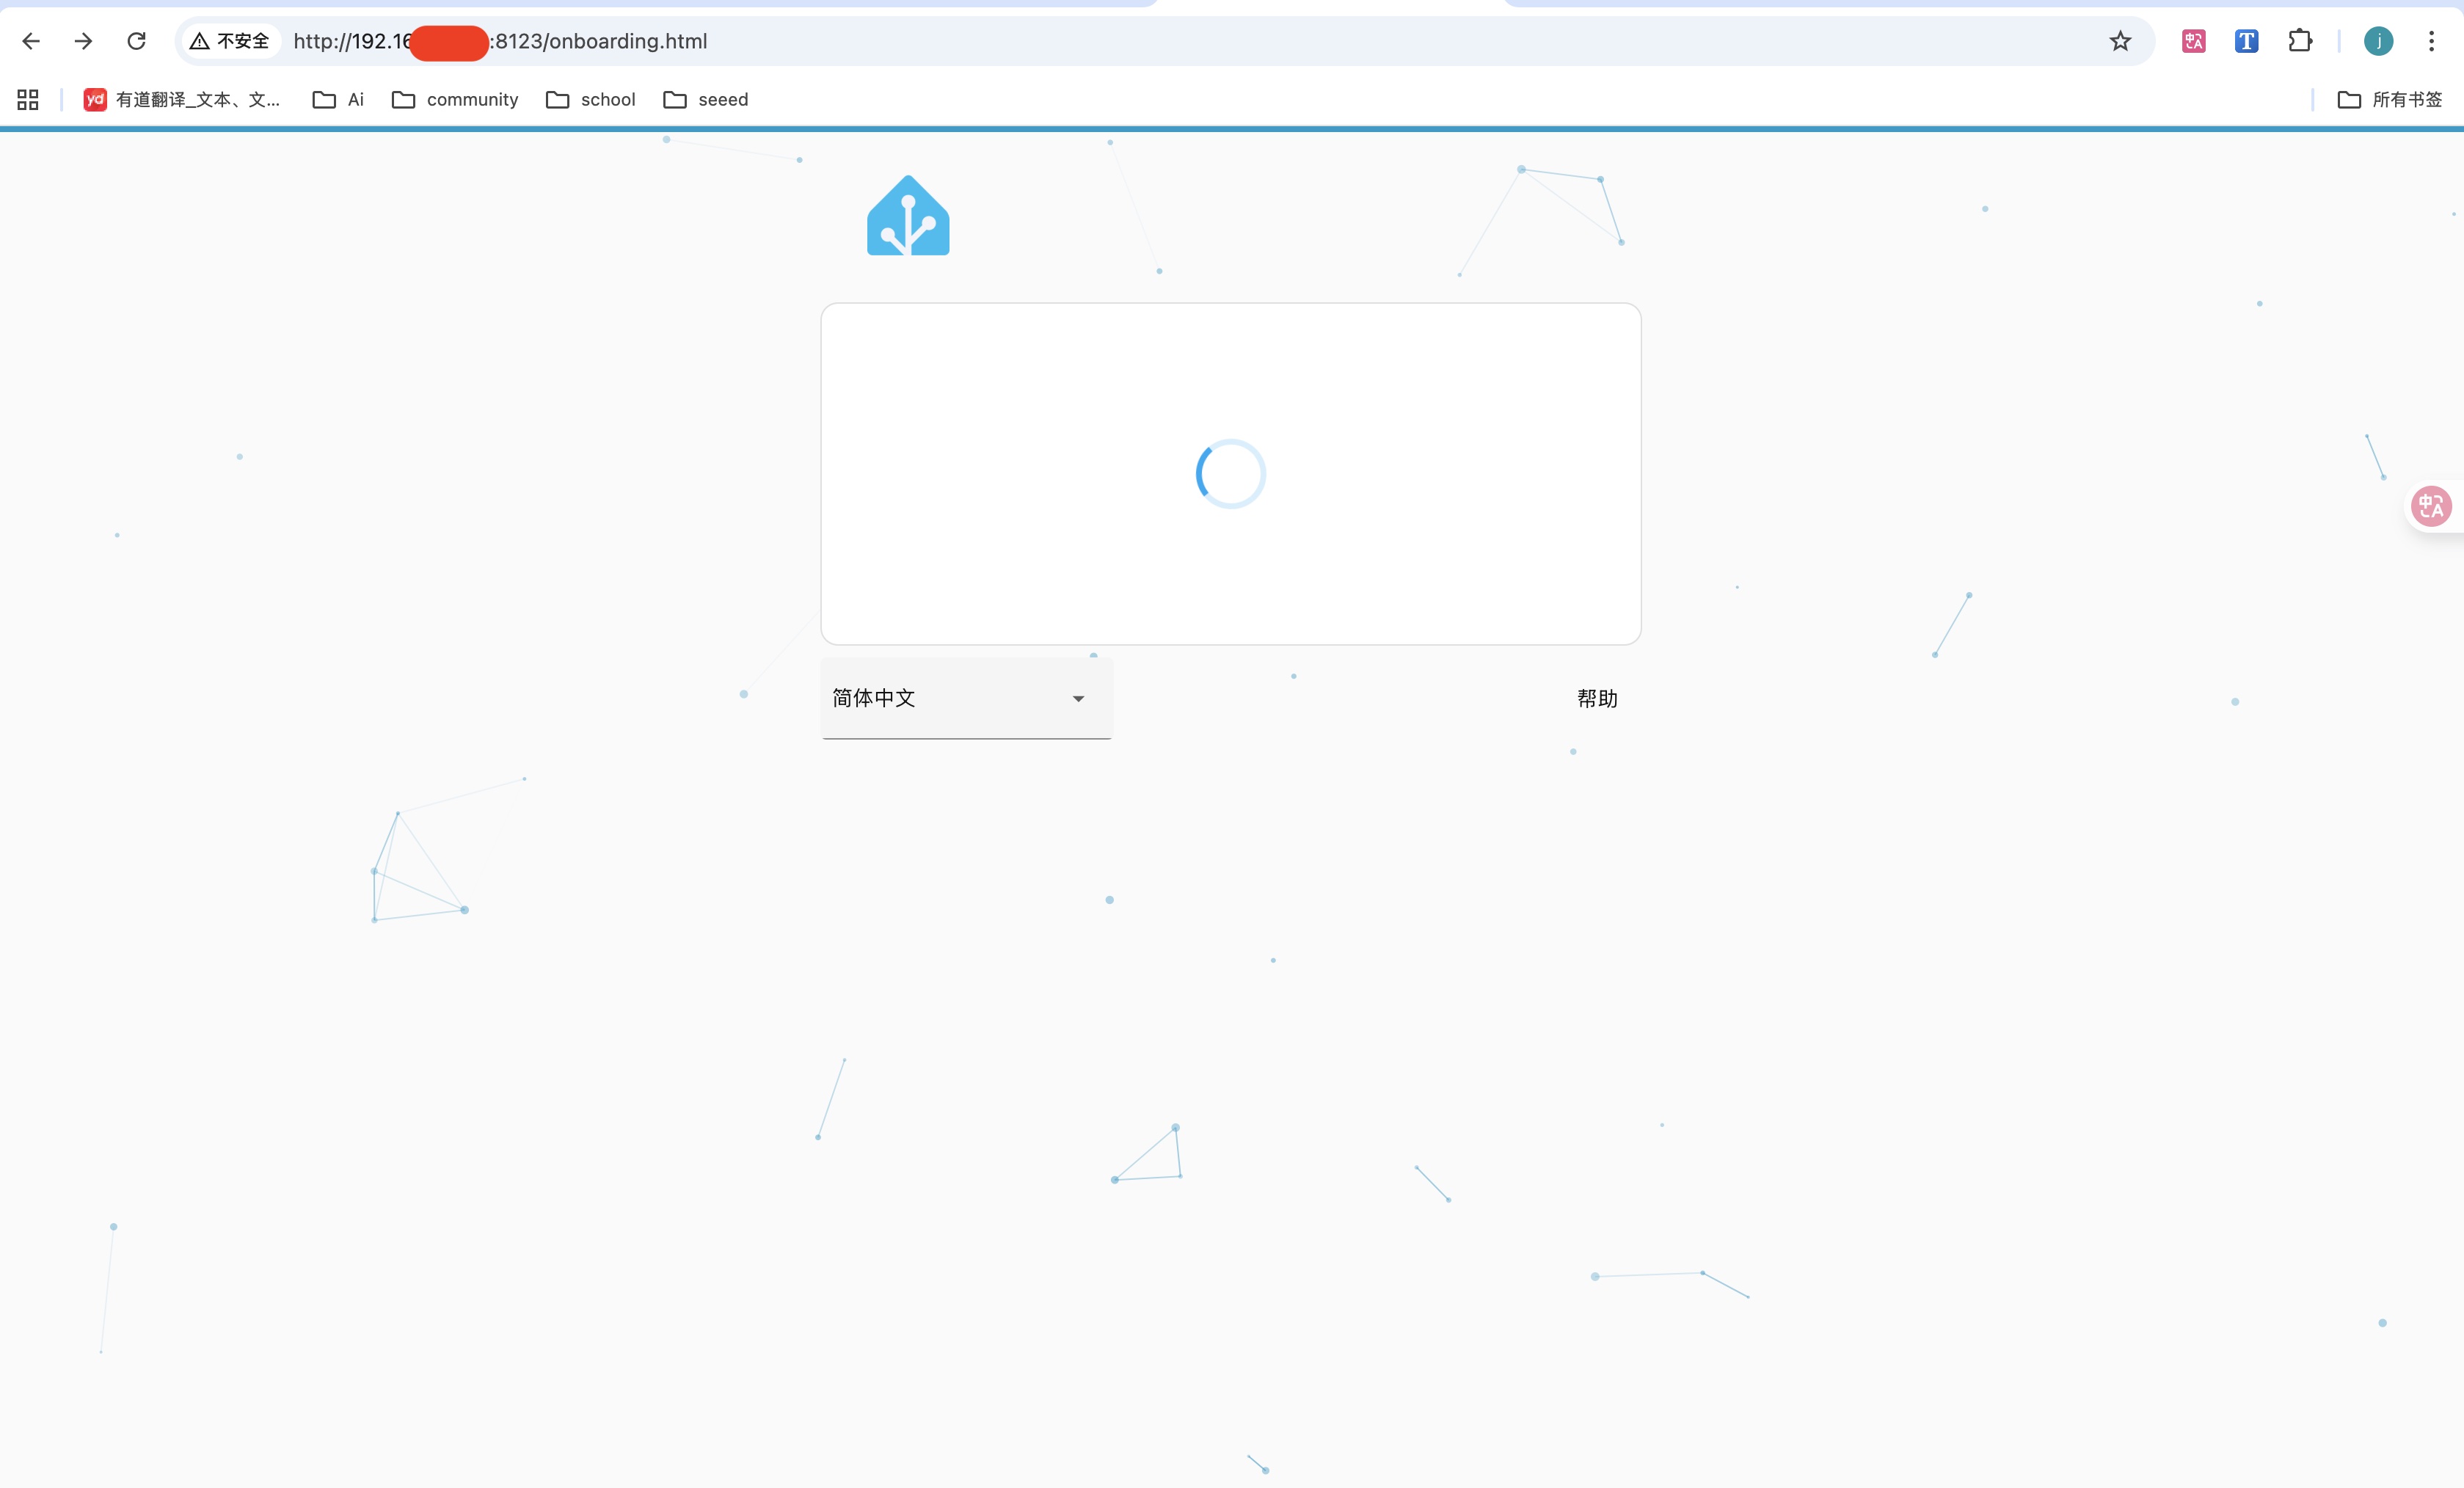Screen dimensions: 2464x1488
Task: Open the seeed bookmarks folder
Action: [706, 99]
